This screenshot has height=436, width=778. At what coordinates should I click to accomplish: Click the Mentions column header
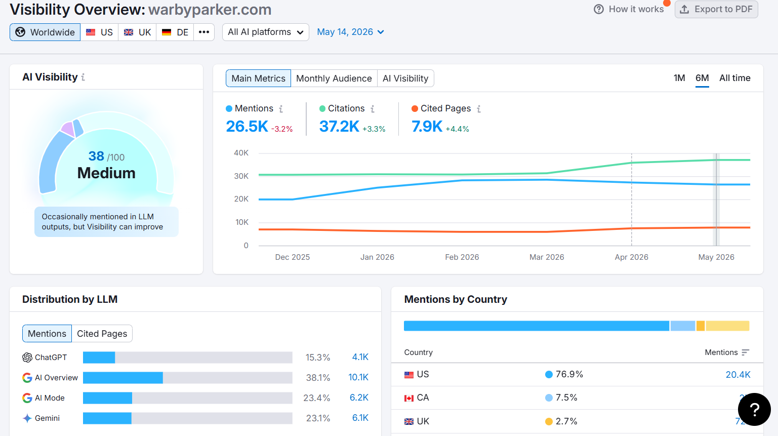tap(721, 352)
